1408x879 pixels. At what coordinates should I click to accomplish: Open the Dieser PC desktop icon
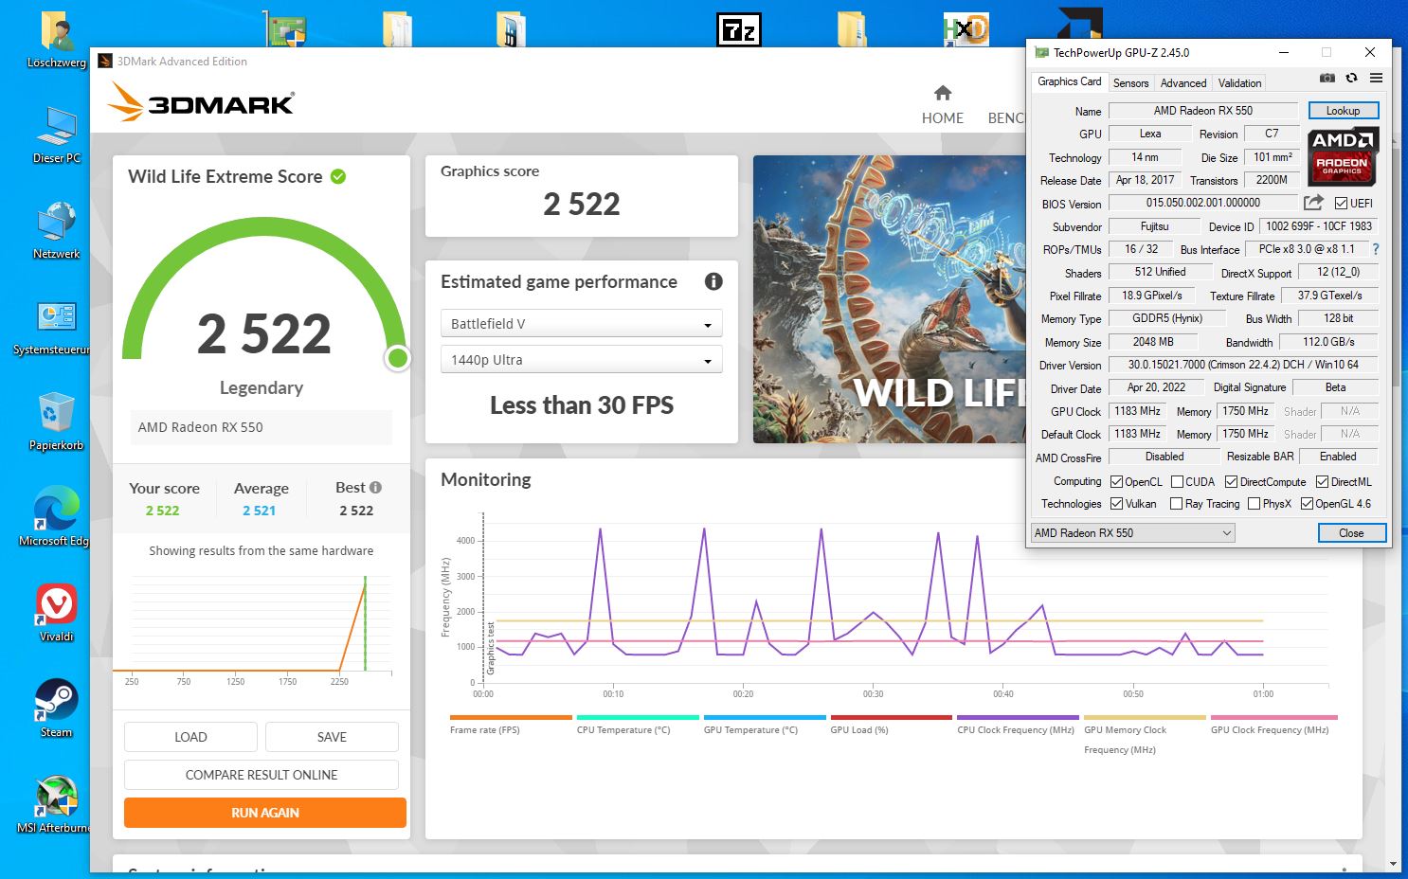57,133
